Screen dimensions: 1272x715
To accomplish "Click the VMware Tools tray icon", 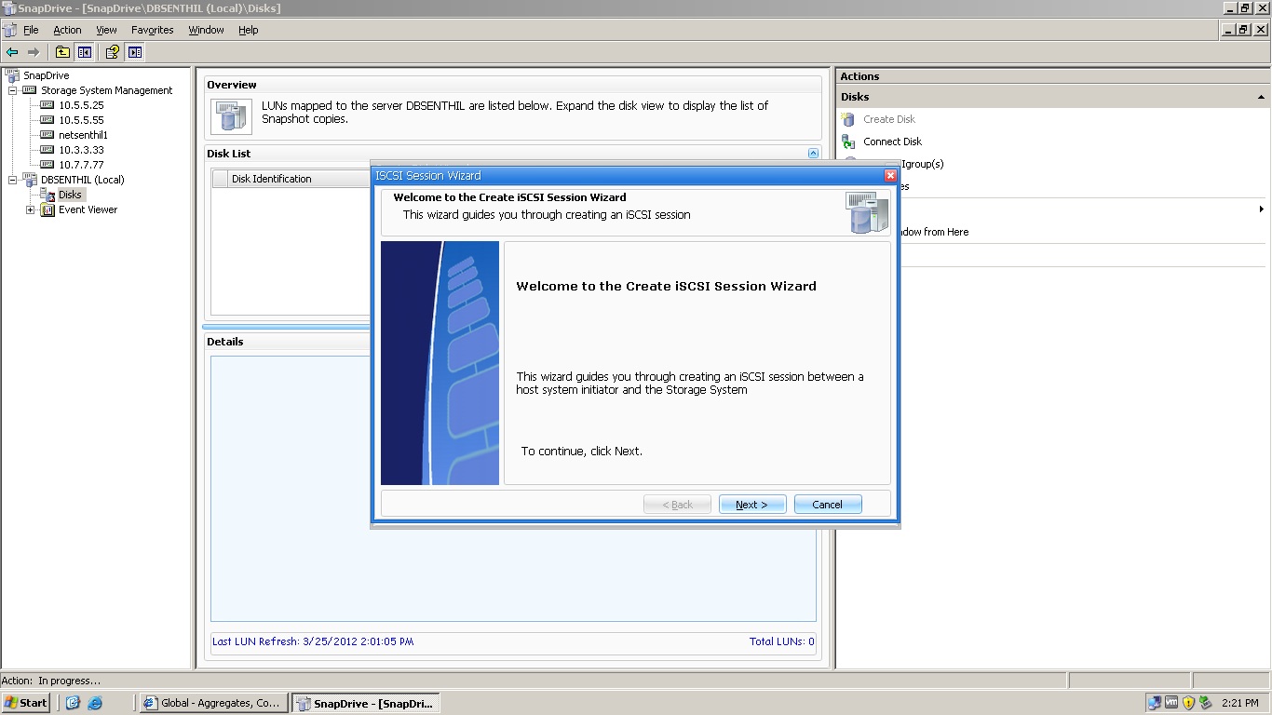I will [x=1171, y=703].
